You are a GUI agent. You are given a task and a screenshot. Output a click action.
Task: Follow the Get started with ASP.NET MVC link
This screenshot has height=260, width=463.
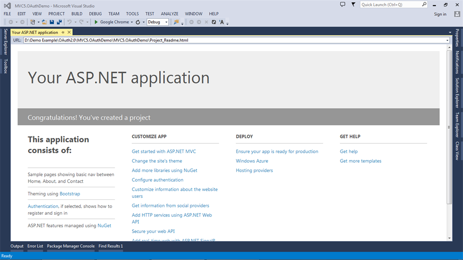point(164,151)
